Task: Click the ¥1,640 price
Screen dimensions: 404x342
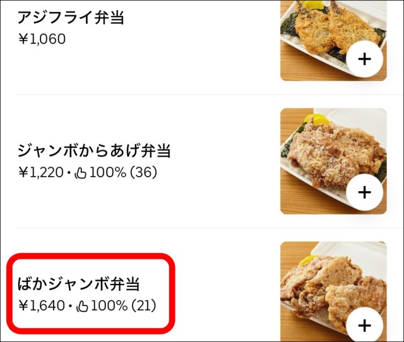Action: point(41,307)
